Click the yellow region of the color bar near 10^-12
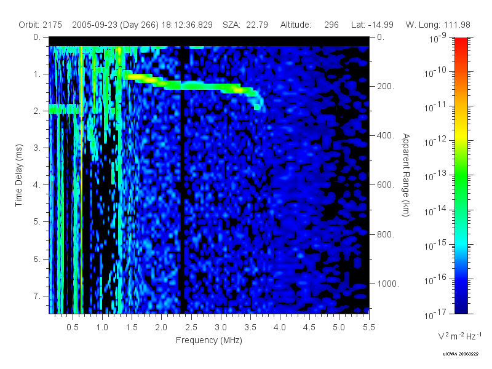This screenshot has height=369, width=492. point(461,136)
